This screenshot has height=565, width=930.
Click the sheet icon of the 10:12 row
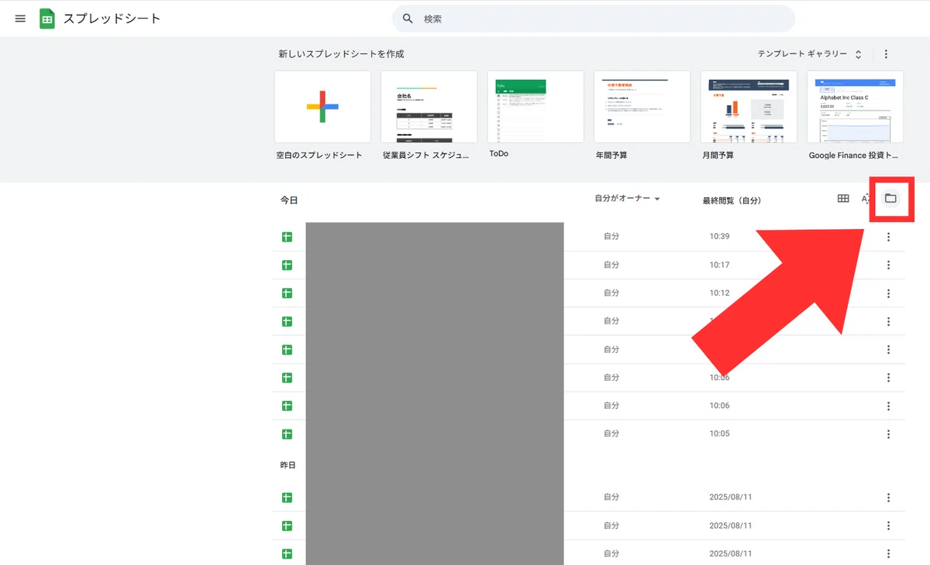(287, 293)
